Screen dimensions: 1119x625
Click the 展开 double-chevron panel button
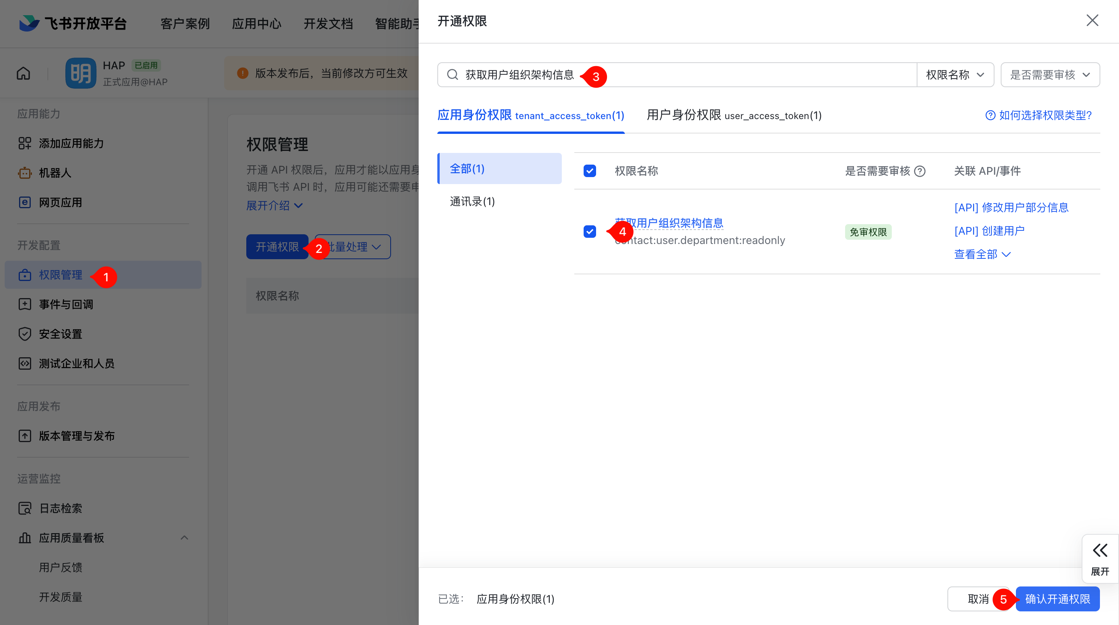click(1100, 559)
